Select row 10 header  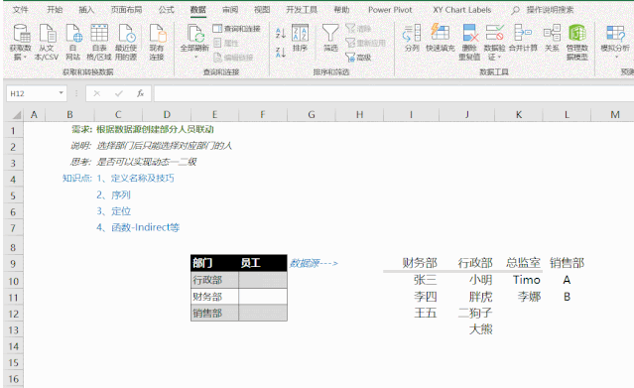[13, 281]
